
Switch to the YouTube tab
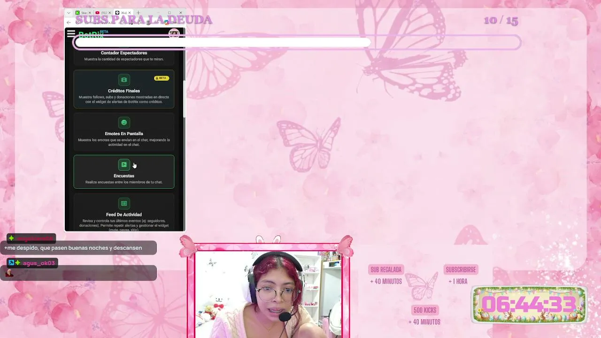[103, 13]
